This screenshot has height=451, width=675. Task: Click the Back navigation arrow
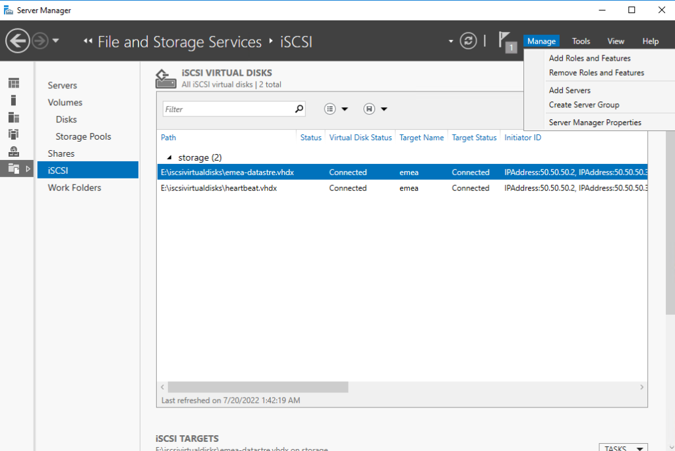click(x=17, y=40)
